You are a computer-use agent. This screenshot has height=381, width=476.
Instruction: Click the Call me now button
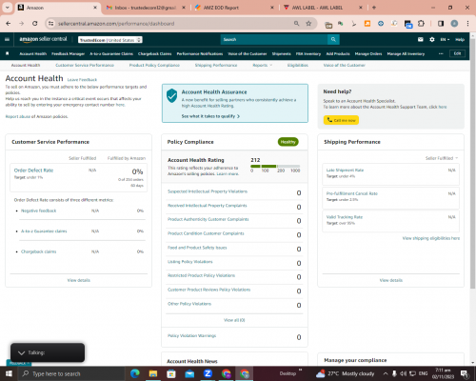(x=341, y=120)
